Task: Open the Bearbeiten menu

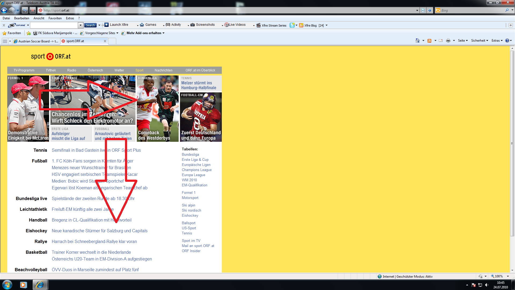Action: tap(22, 18)
